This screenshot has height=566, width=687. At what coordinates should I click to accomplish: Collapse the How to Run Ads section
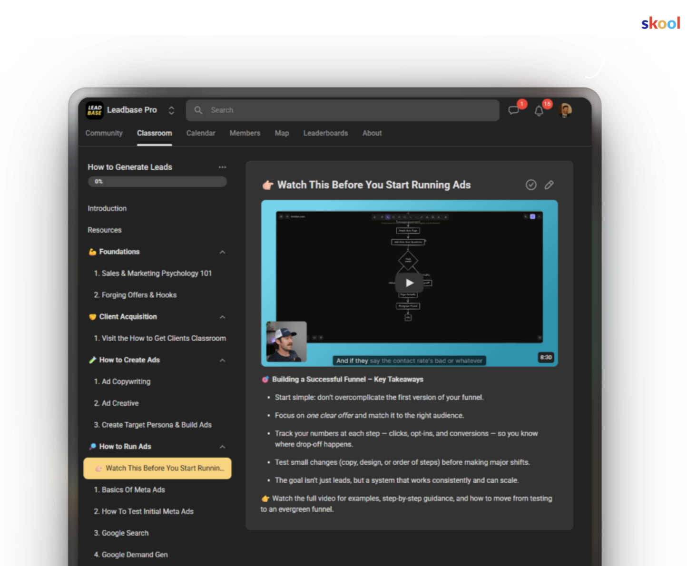click(222, 447)
